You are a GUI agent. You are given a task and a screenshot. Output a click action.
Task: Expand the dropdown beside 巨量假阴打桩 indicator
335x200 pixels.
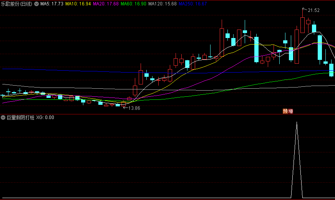[x=3, y=117]
